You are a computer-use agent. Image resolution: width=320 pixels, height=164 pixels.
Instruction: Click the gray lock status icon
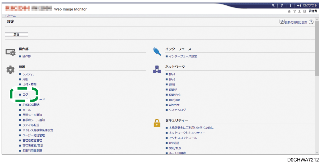(x=289, y=11)
